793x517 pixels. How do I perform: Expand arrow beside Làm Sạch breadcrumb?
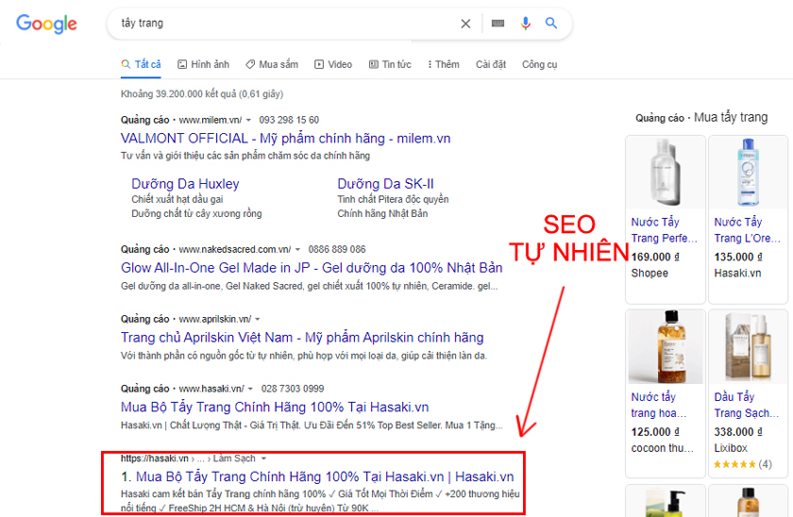pyautogui.click(x=263, y=459)
